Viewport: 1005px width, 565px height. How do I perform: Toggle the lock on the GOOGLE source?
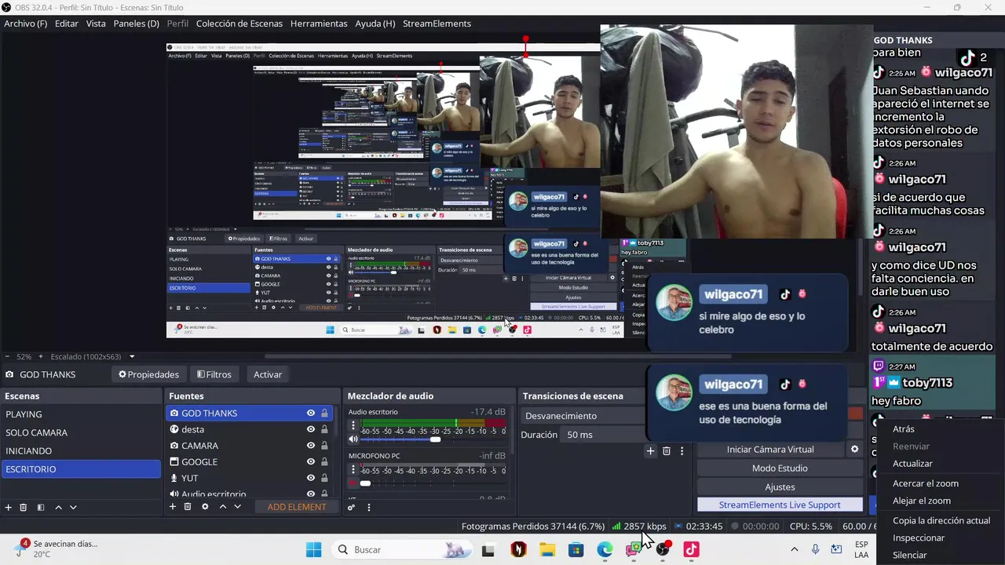324,462
